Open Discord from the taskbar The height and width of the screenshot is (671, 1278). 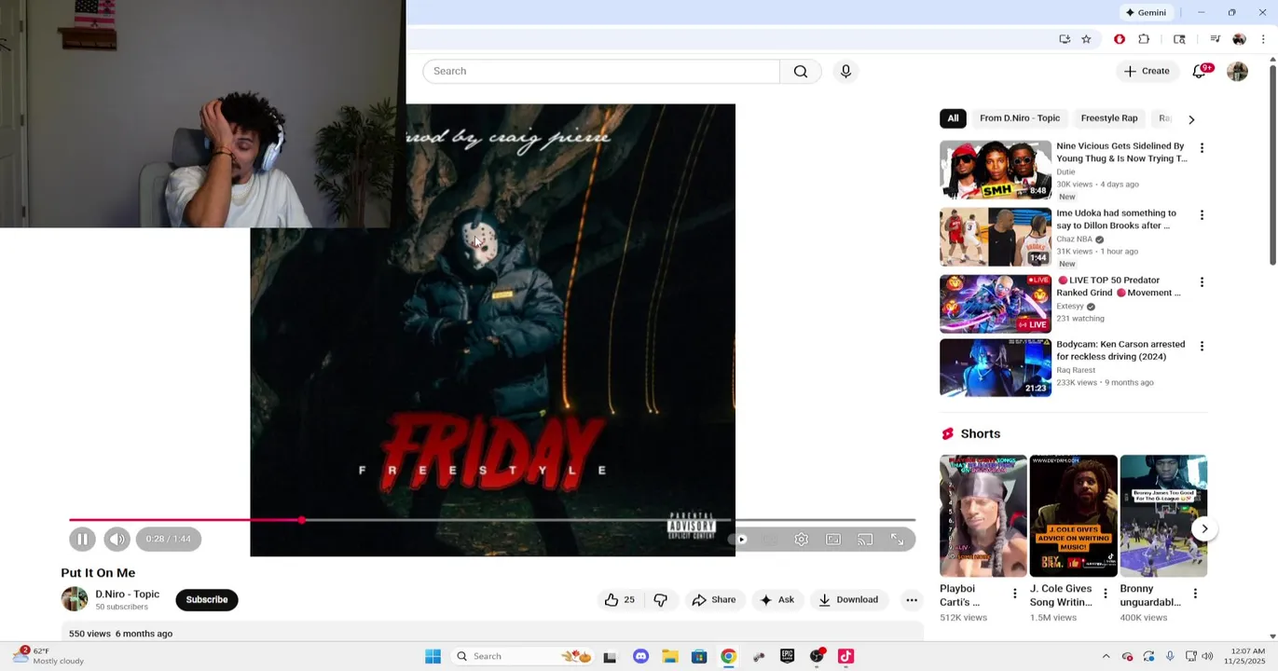click(x=640, y=656)
